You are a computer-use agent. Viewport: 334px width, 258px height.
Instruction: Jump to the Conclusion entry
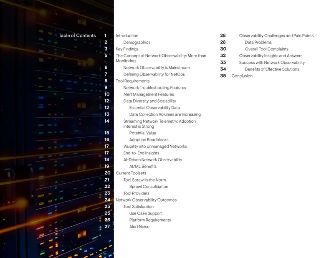[242, 76]
